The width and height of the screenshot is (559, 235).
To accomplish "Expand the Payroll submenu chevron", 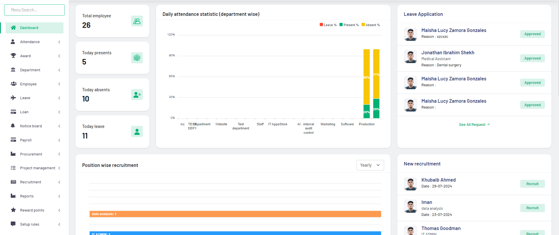I will tap(59, 140).
